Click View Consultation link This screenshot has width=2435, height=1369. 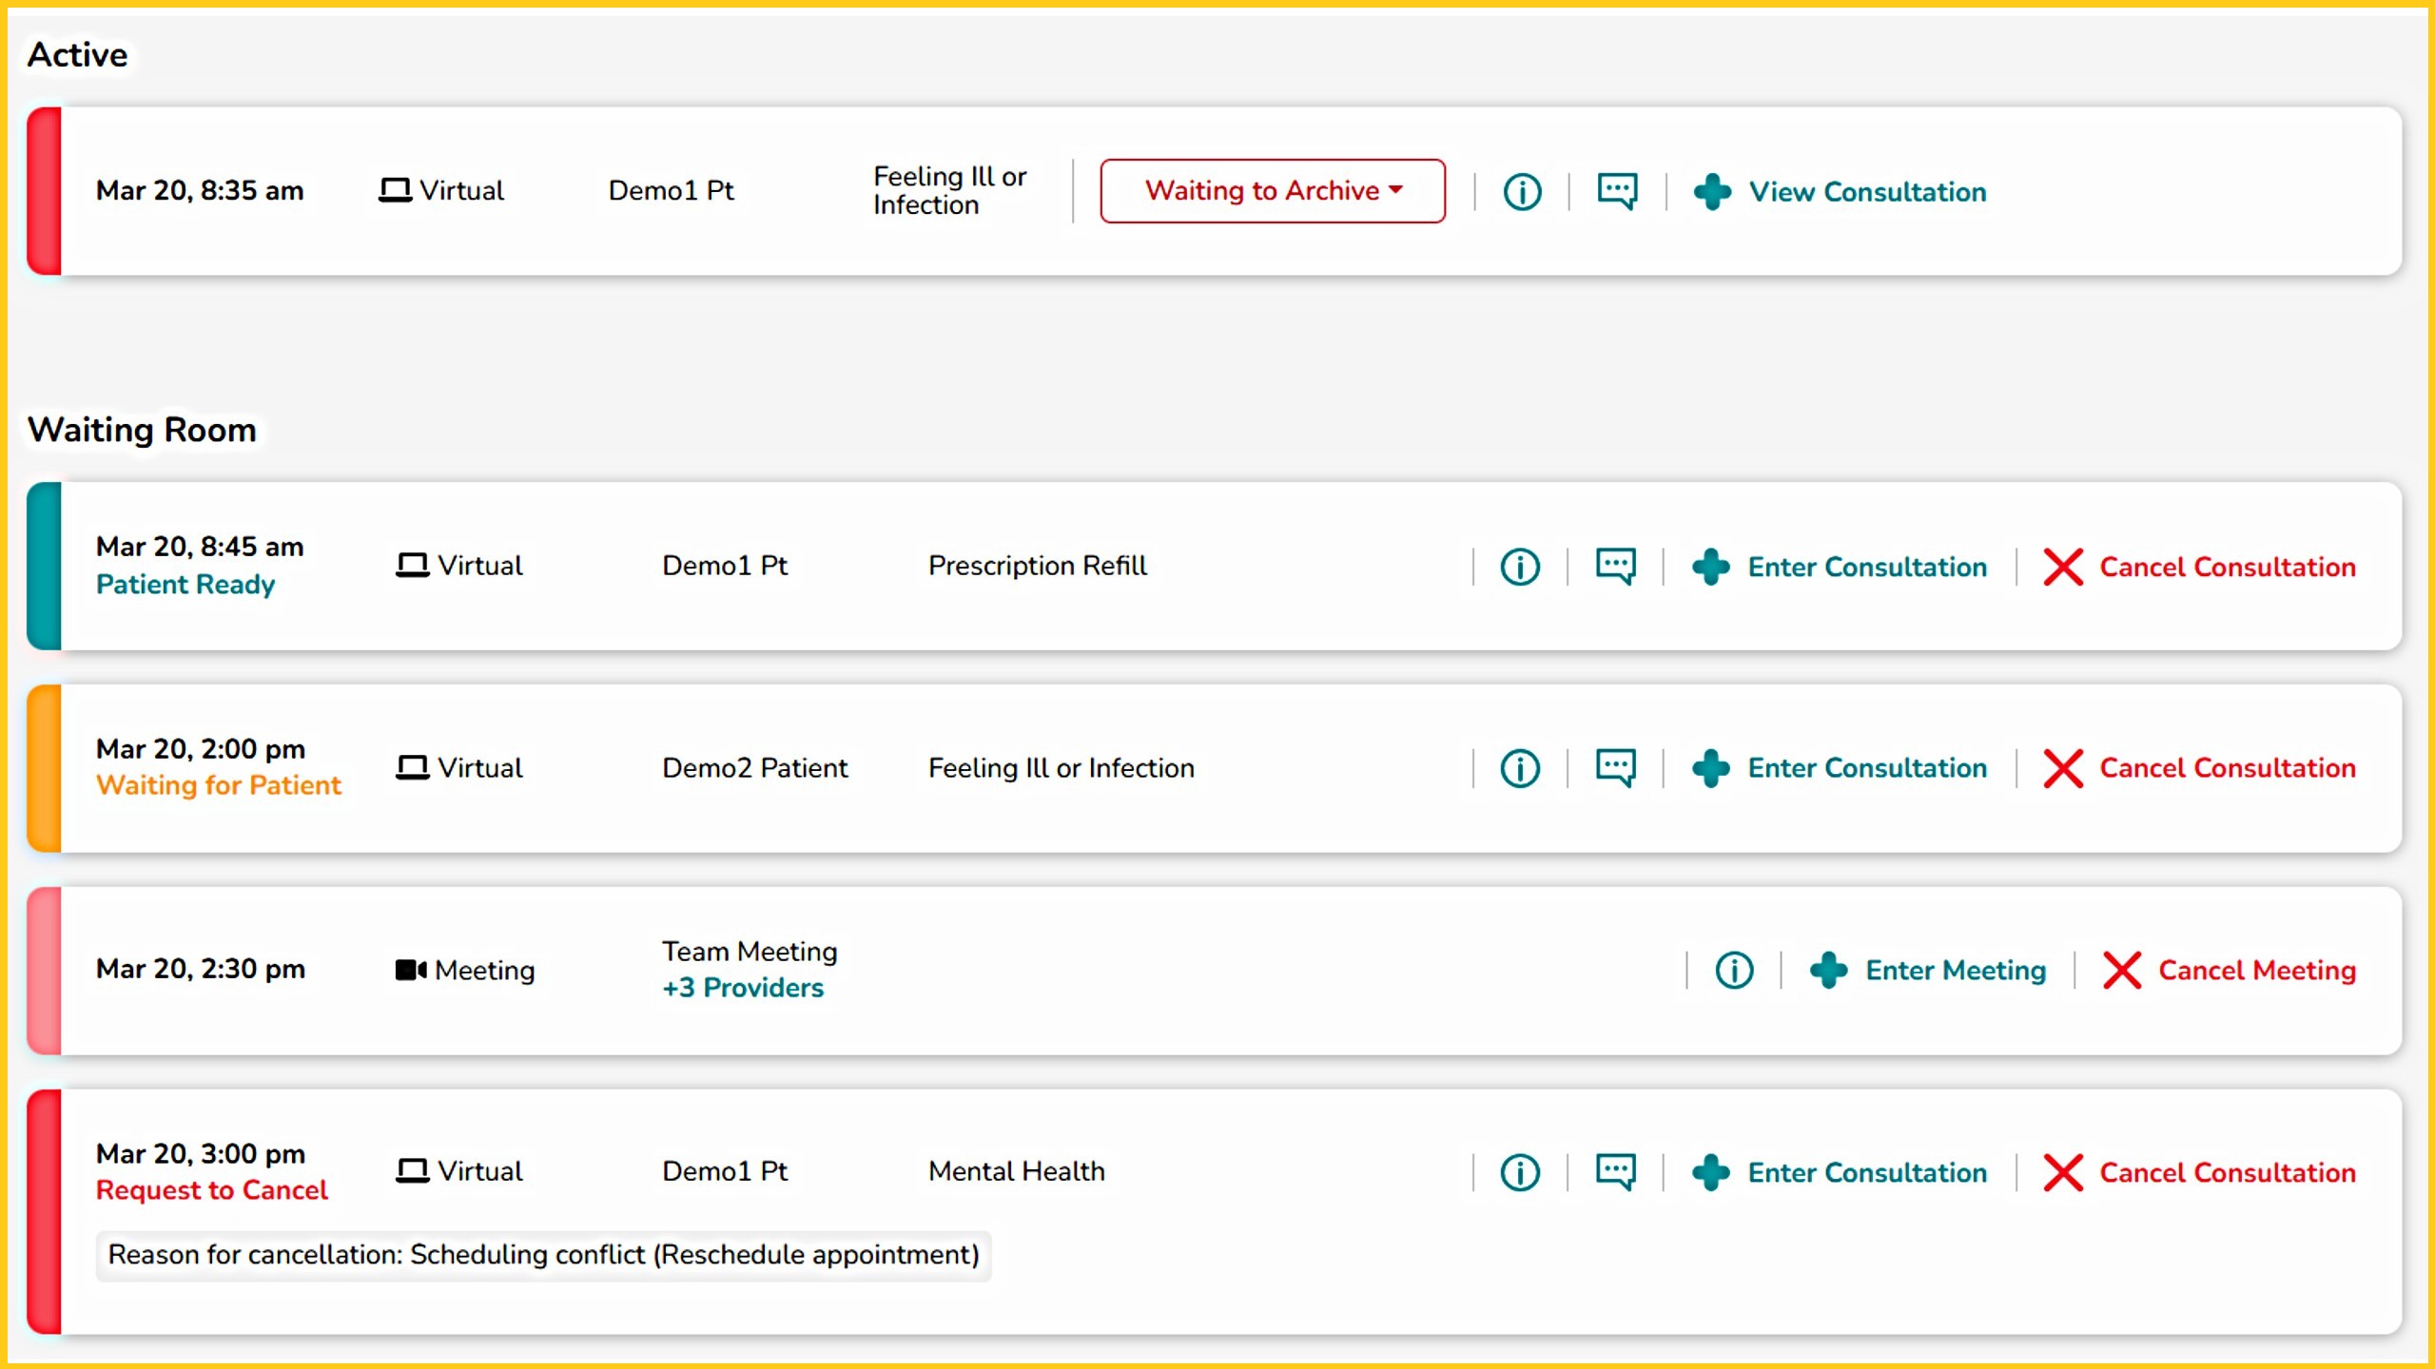[x=1866, y=192]
